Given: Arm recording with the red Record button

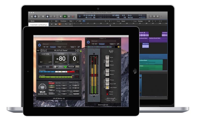Looking at the screenshot, I should pyautogui.click(x=73, y=16).
